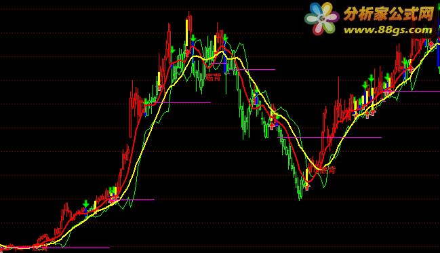Open the www.88gs.com link text
Viewport: 440px width, 253px height.
tap(388, 29)
